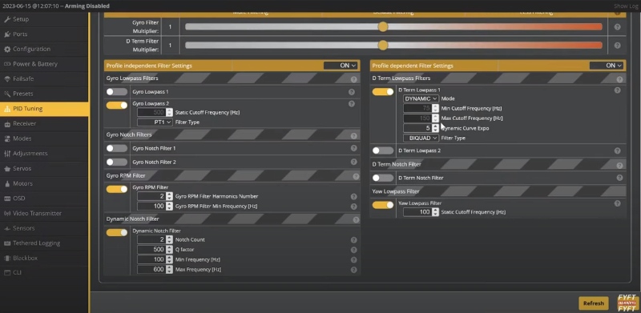Go to the Modes tab
Image resolution: width=641 pixels, height=313 pixels.
(44, 138)
